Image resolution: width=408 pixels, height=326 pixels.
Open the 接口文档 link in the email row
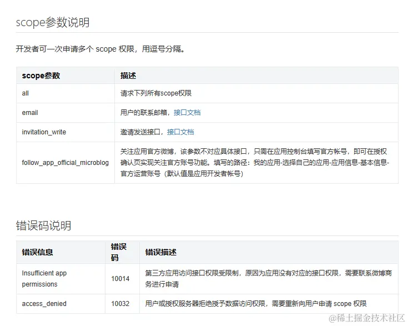(187, 113)
